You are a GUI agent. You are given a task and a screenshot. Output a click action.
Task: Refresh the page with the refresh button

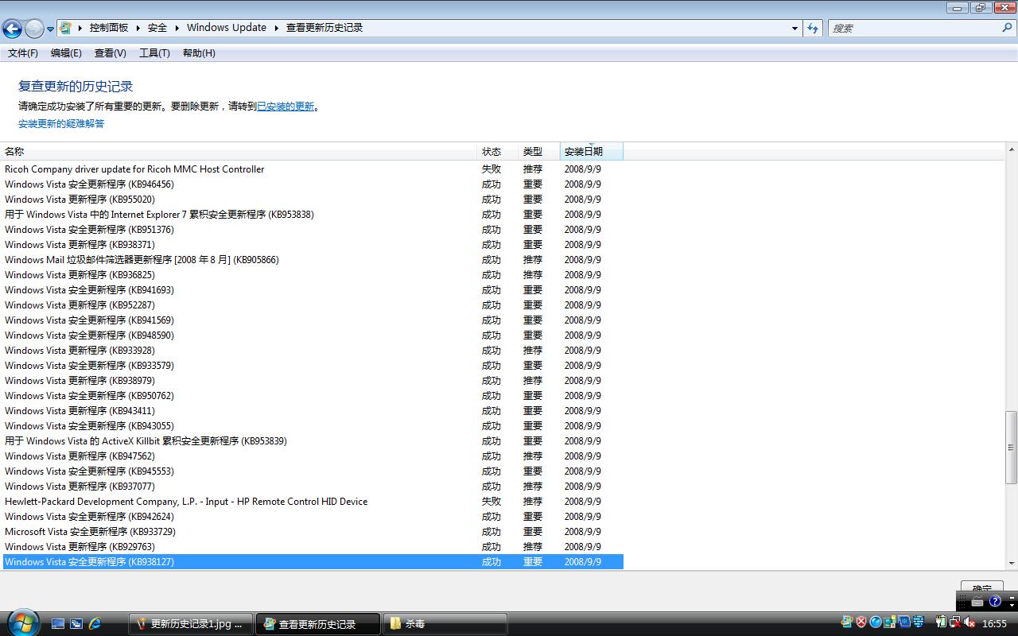(x=813, y=28)
